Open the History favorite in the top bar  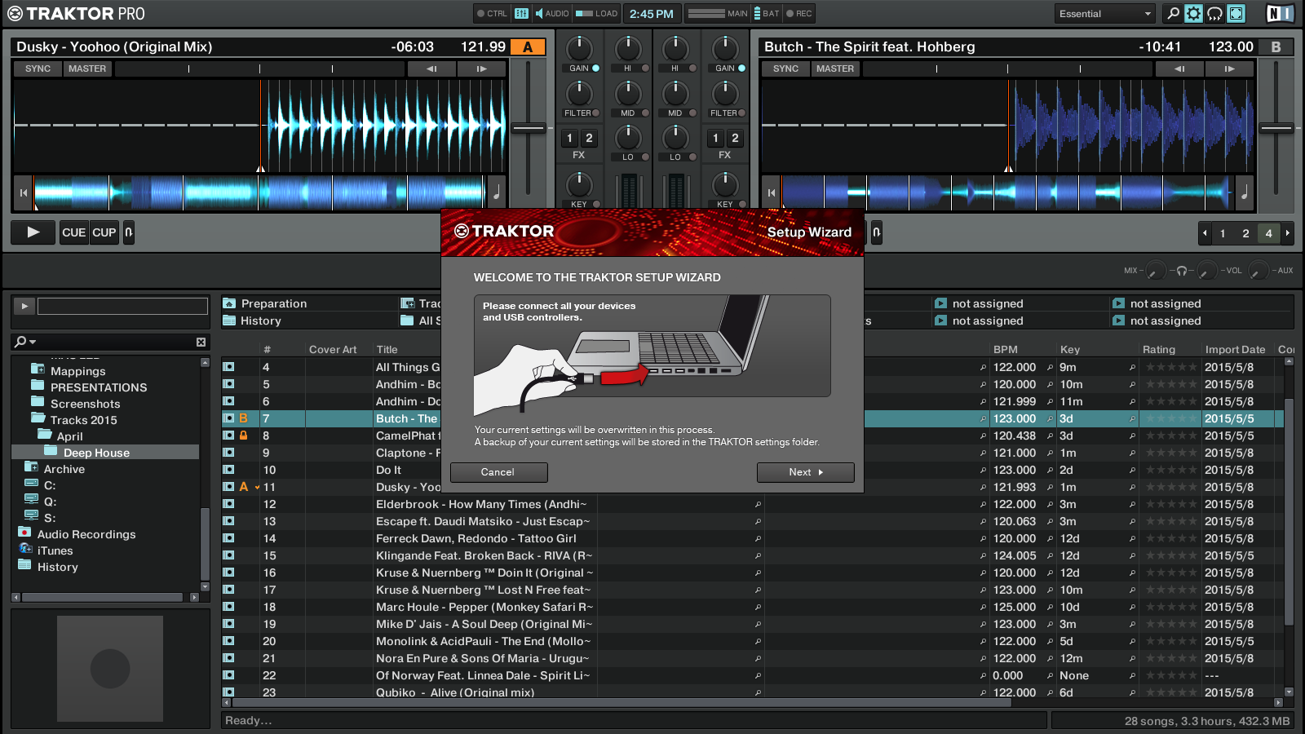[261, 321]
